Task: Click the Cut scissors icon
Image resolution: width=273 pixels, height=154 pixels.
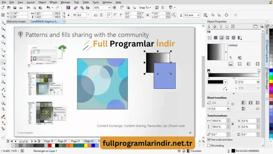Action: point(28,8)
